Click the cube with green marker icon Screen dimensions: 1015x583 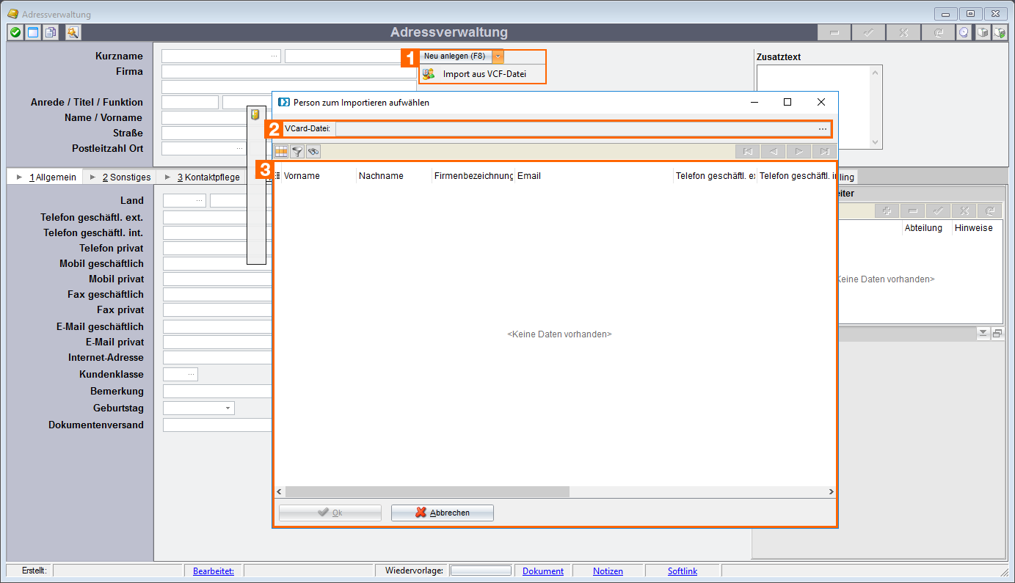point(1000,32)
